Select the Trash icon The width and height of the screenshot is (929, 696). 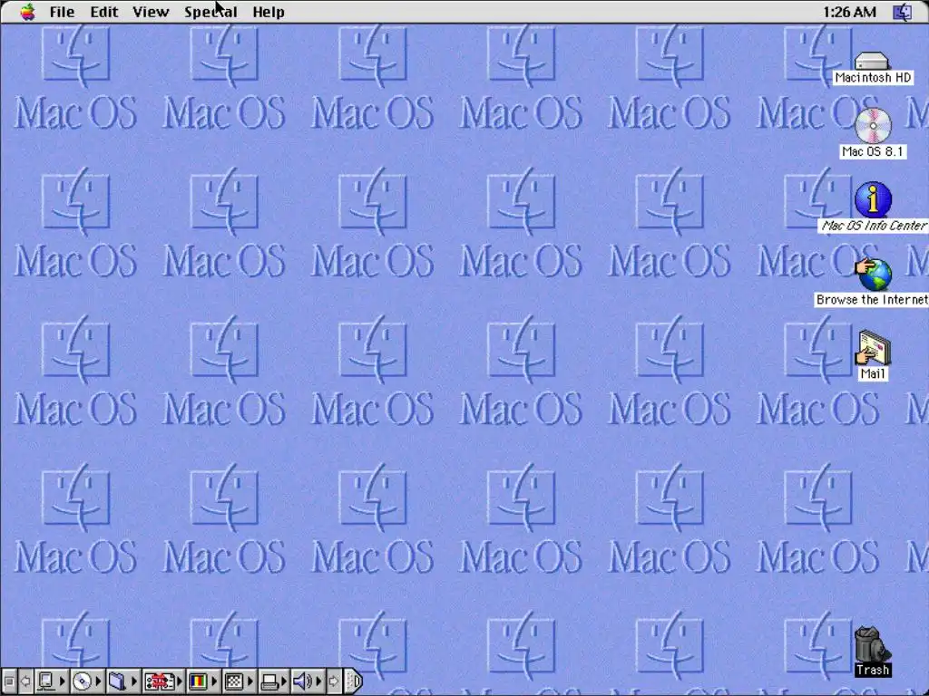[x=872, y=644]
